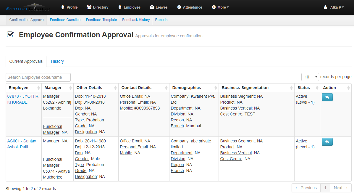Open Reports in the sub navigation
Screen dimensions: 354x196
(x=161, y=20)
